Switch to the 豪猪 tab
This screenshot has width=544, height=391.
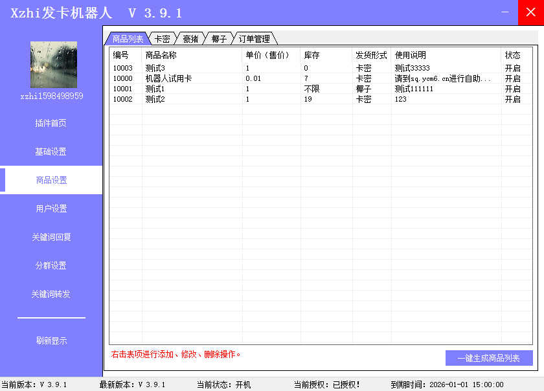pos(190,39)
